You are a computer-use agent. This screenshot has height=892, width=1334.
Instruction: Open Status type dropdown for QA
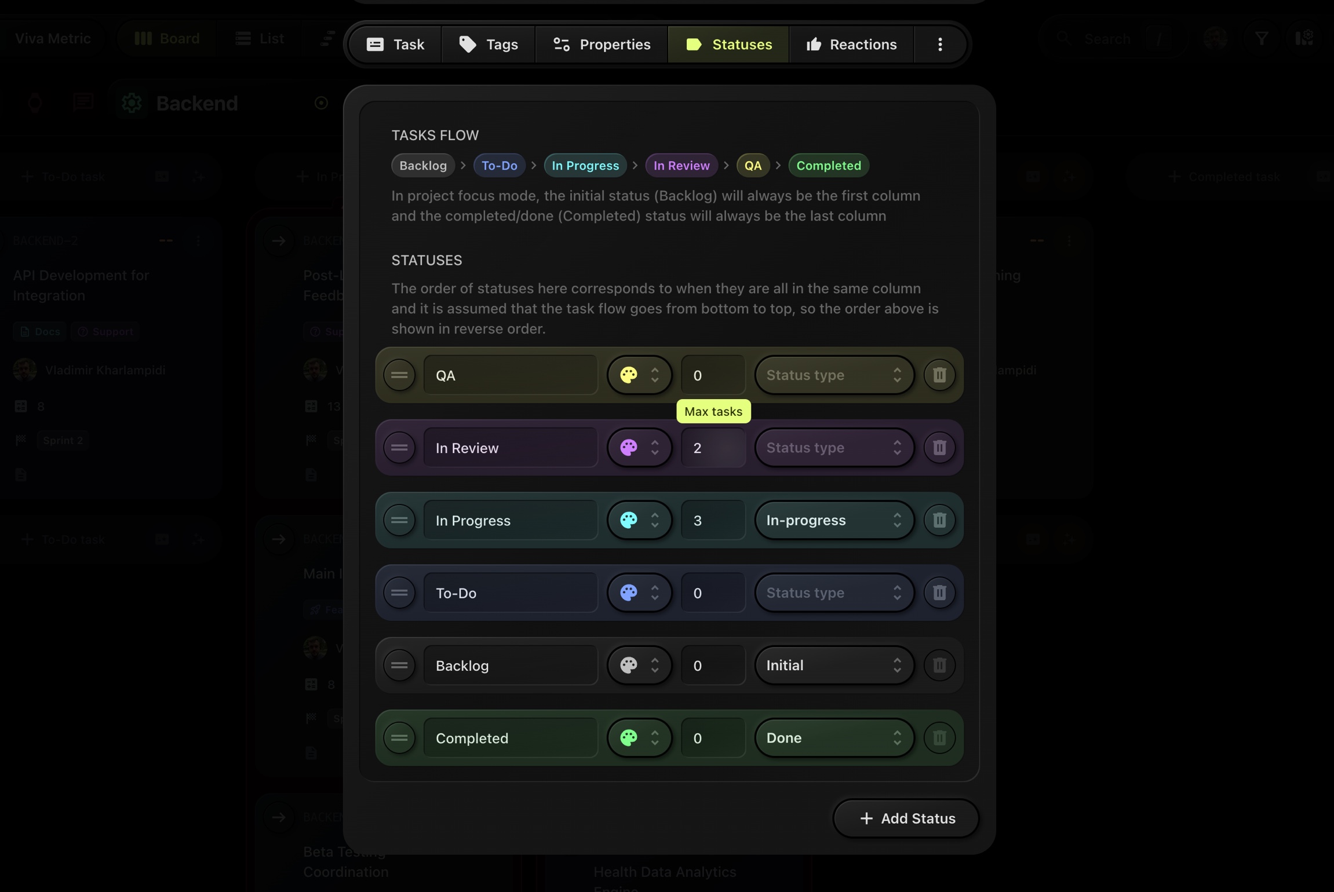point(833,375)
